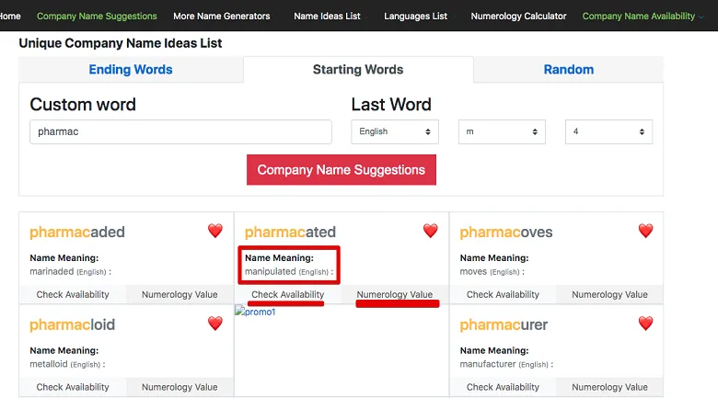Click the Custom word input field
The height and width of the screenshot is (398, 718).
pos(180,131)
